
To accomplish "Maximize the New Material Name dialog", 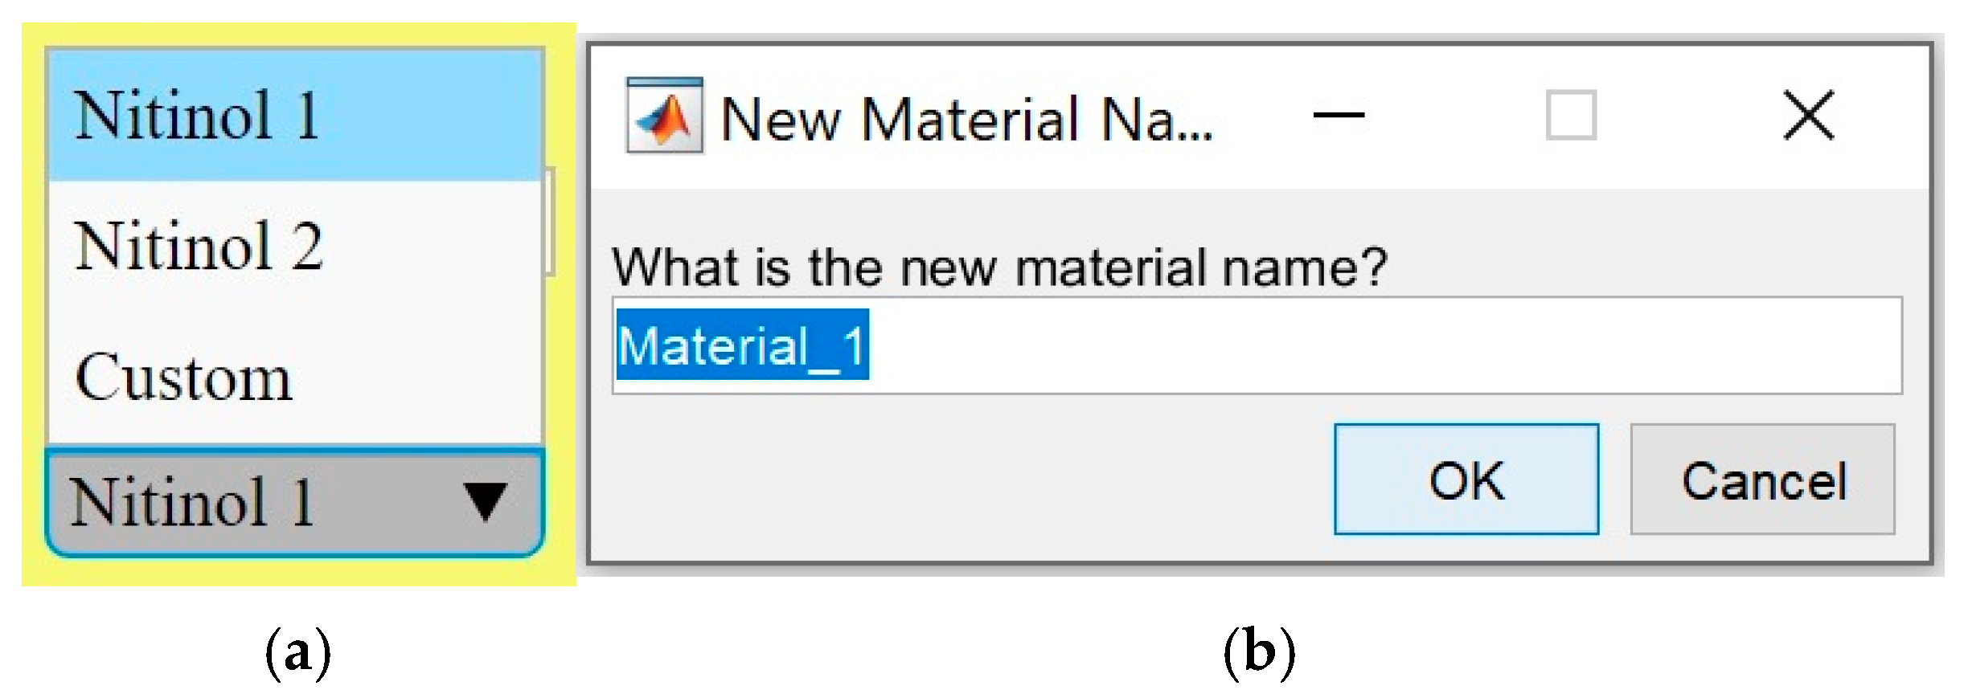I will click(1571, 116).
